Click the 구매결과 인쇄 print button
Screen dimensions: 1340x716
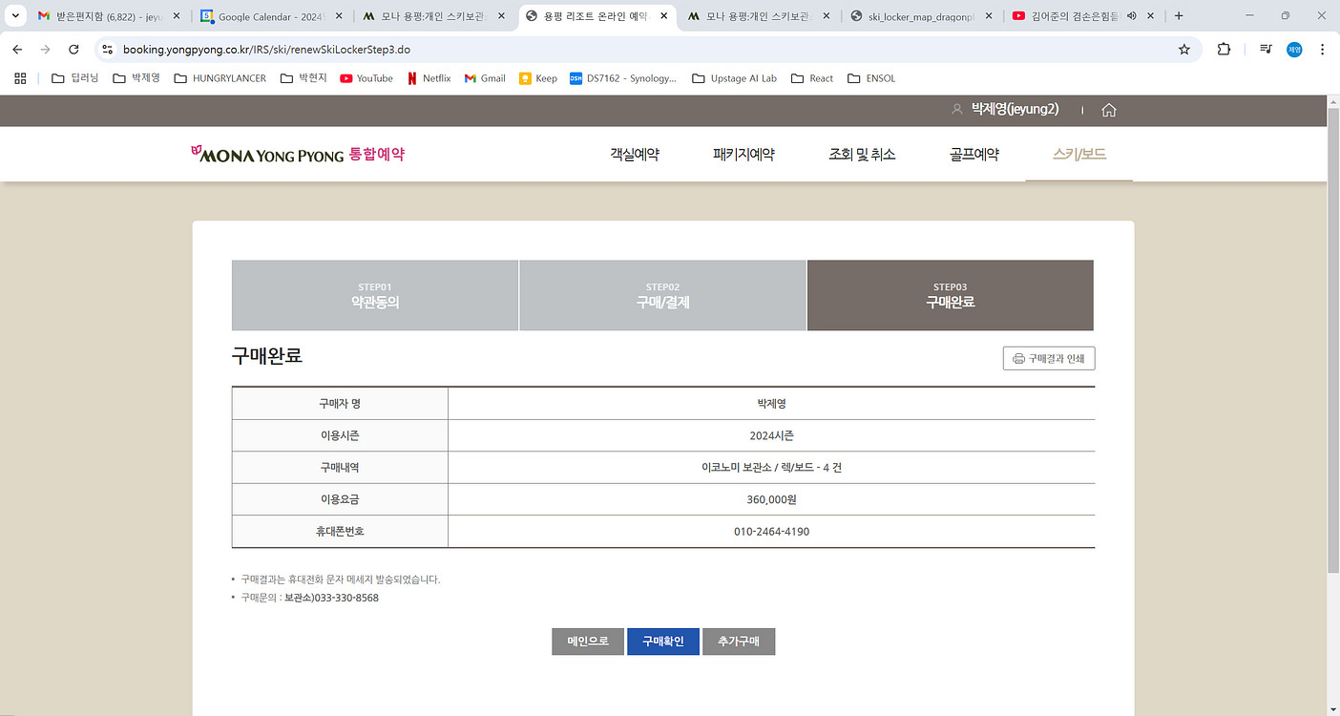pyautogui.click(x=1049, y=358)
